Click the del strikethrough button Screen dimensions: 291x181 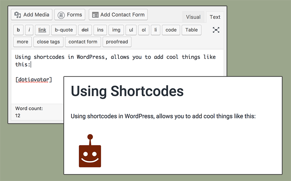pyautogui.click(x=85, y=30)
